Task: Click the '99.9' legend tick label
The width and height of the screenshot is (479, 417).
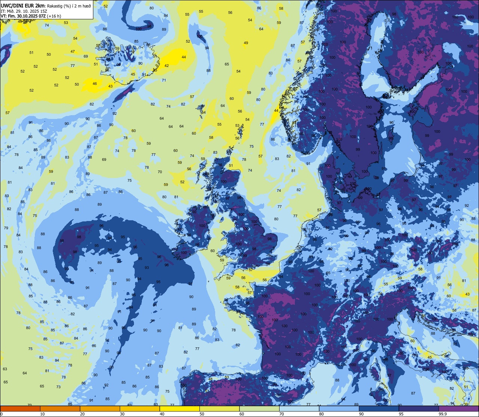Action: click(442, 414)
